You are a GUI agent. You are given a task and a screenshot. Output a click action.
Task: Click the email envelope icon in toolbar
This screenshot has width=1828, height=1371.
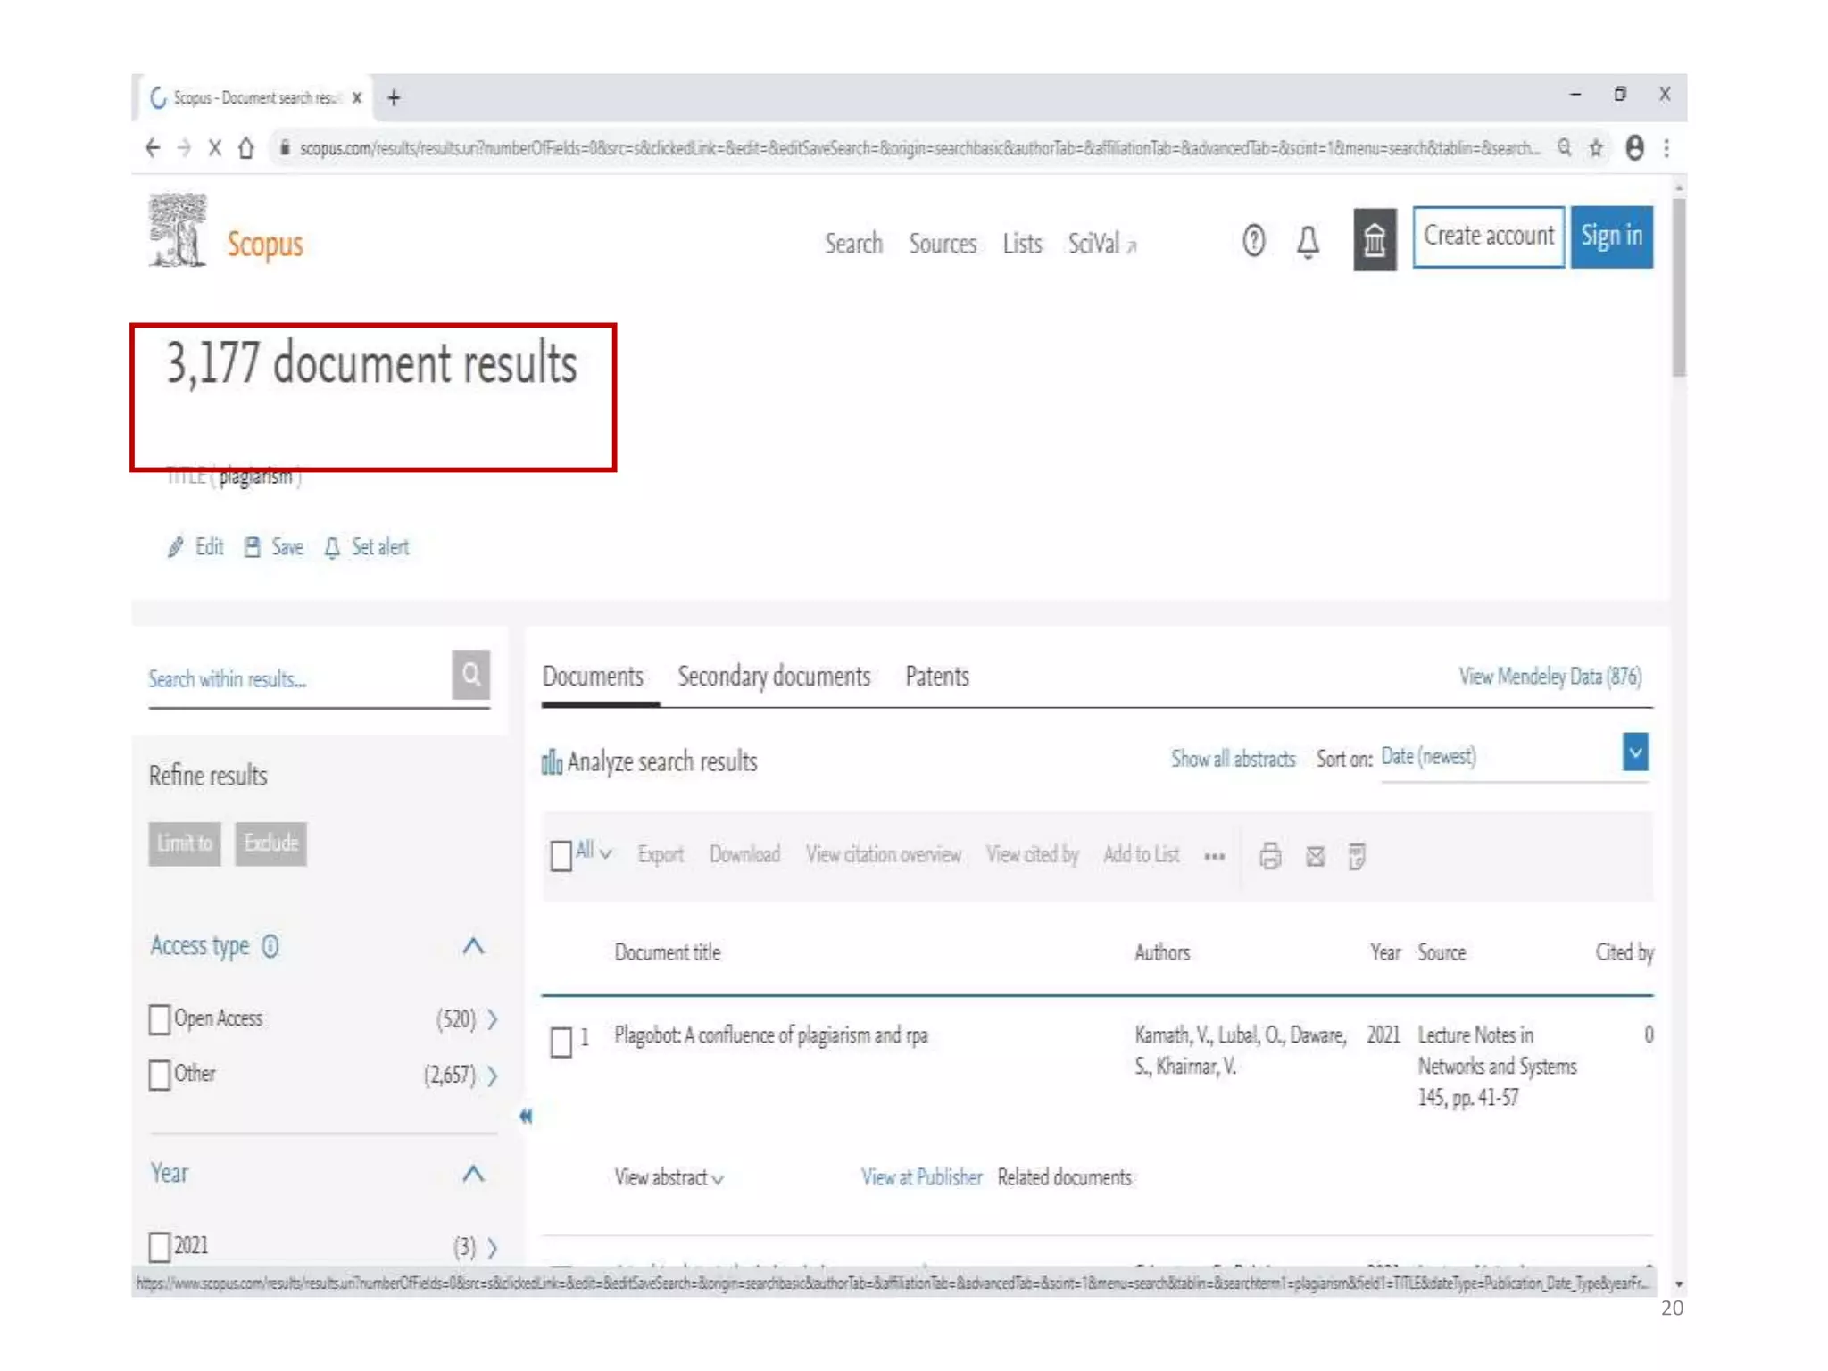coord(1315,856)
